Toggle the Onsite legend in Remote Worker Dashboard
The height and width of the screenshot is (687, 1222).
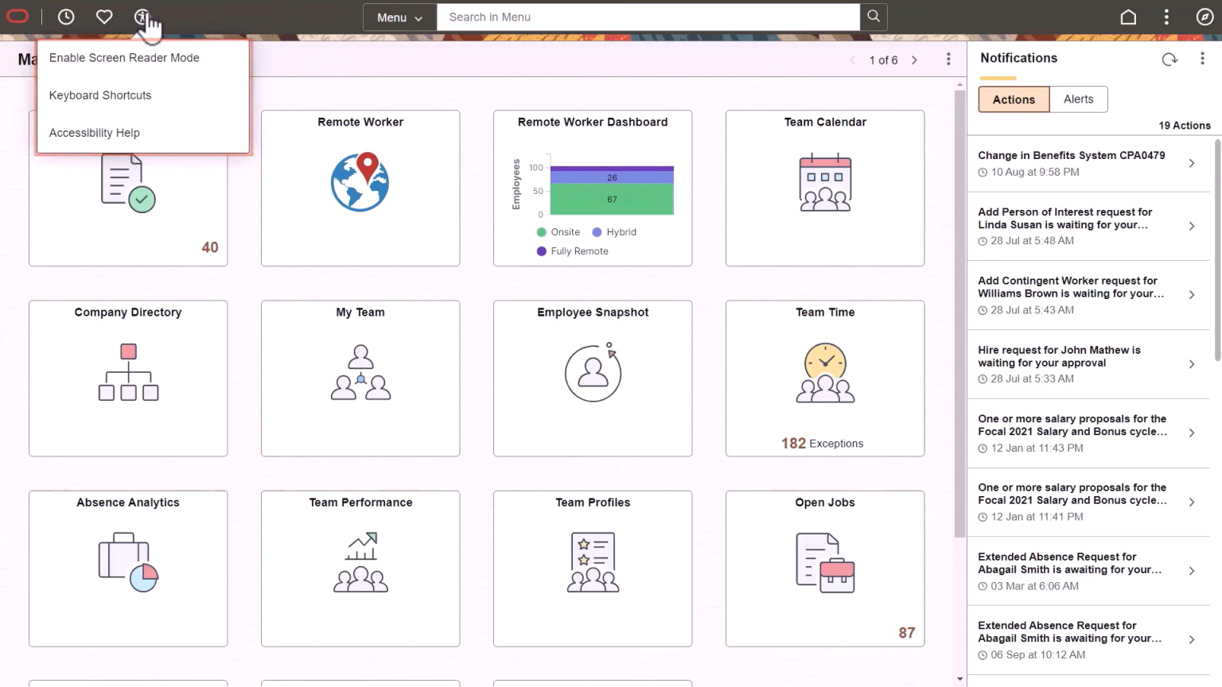tap(558, 231)
